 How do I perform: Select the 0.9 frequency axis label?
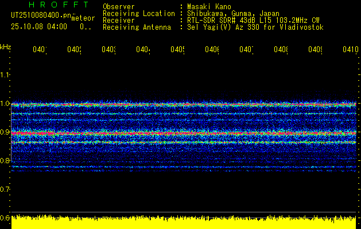(x=5, y=132)
